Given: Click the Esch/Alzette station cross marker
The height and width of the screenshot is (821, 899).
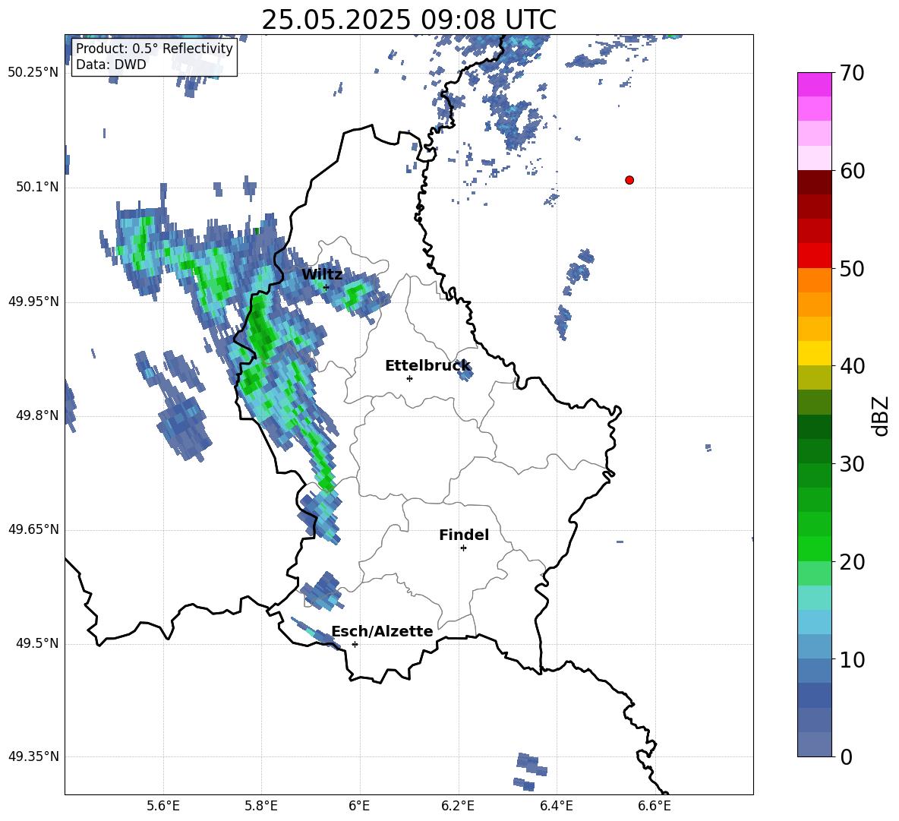Looking at the screenshot, I should pyautogui.click(x=355, y=644).
